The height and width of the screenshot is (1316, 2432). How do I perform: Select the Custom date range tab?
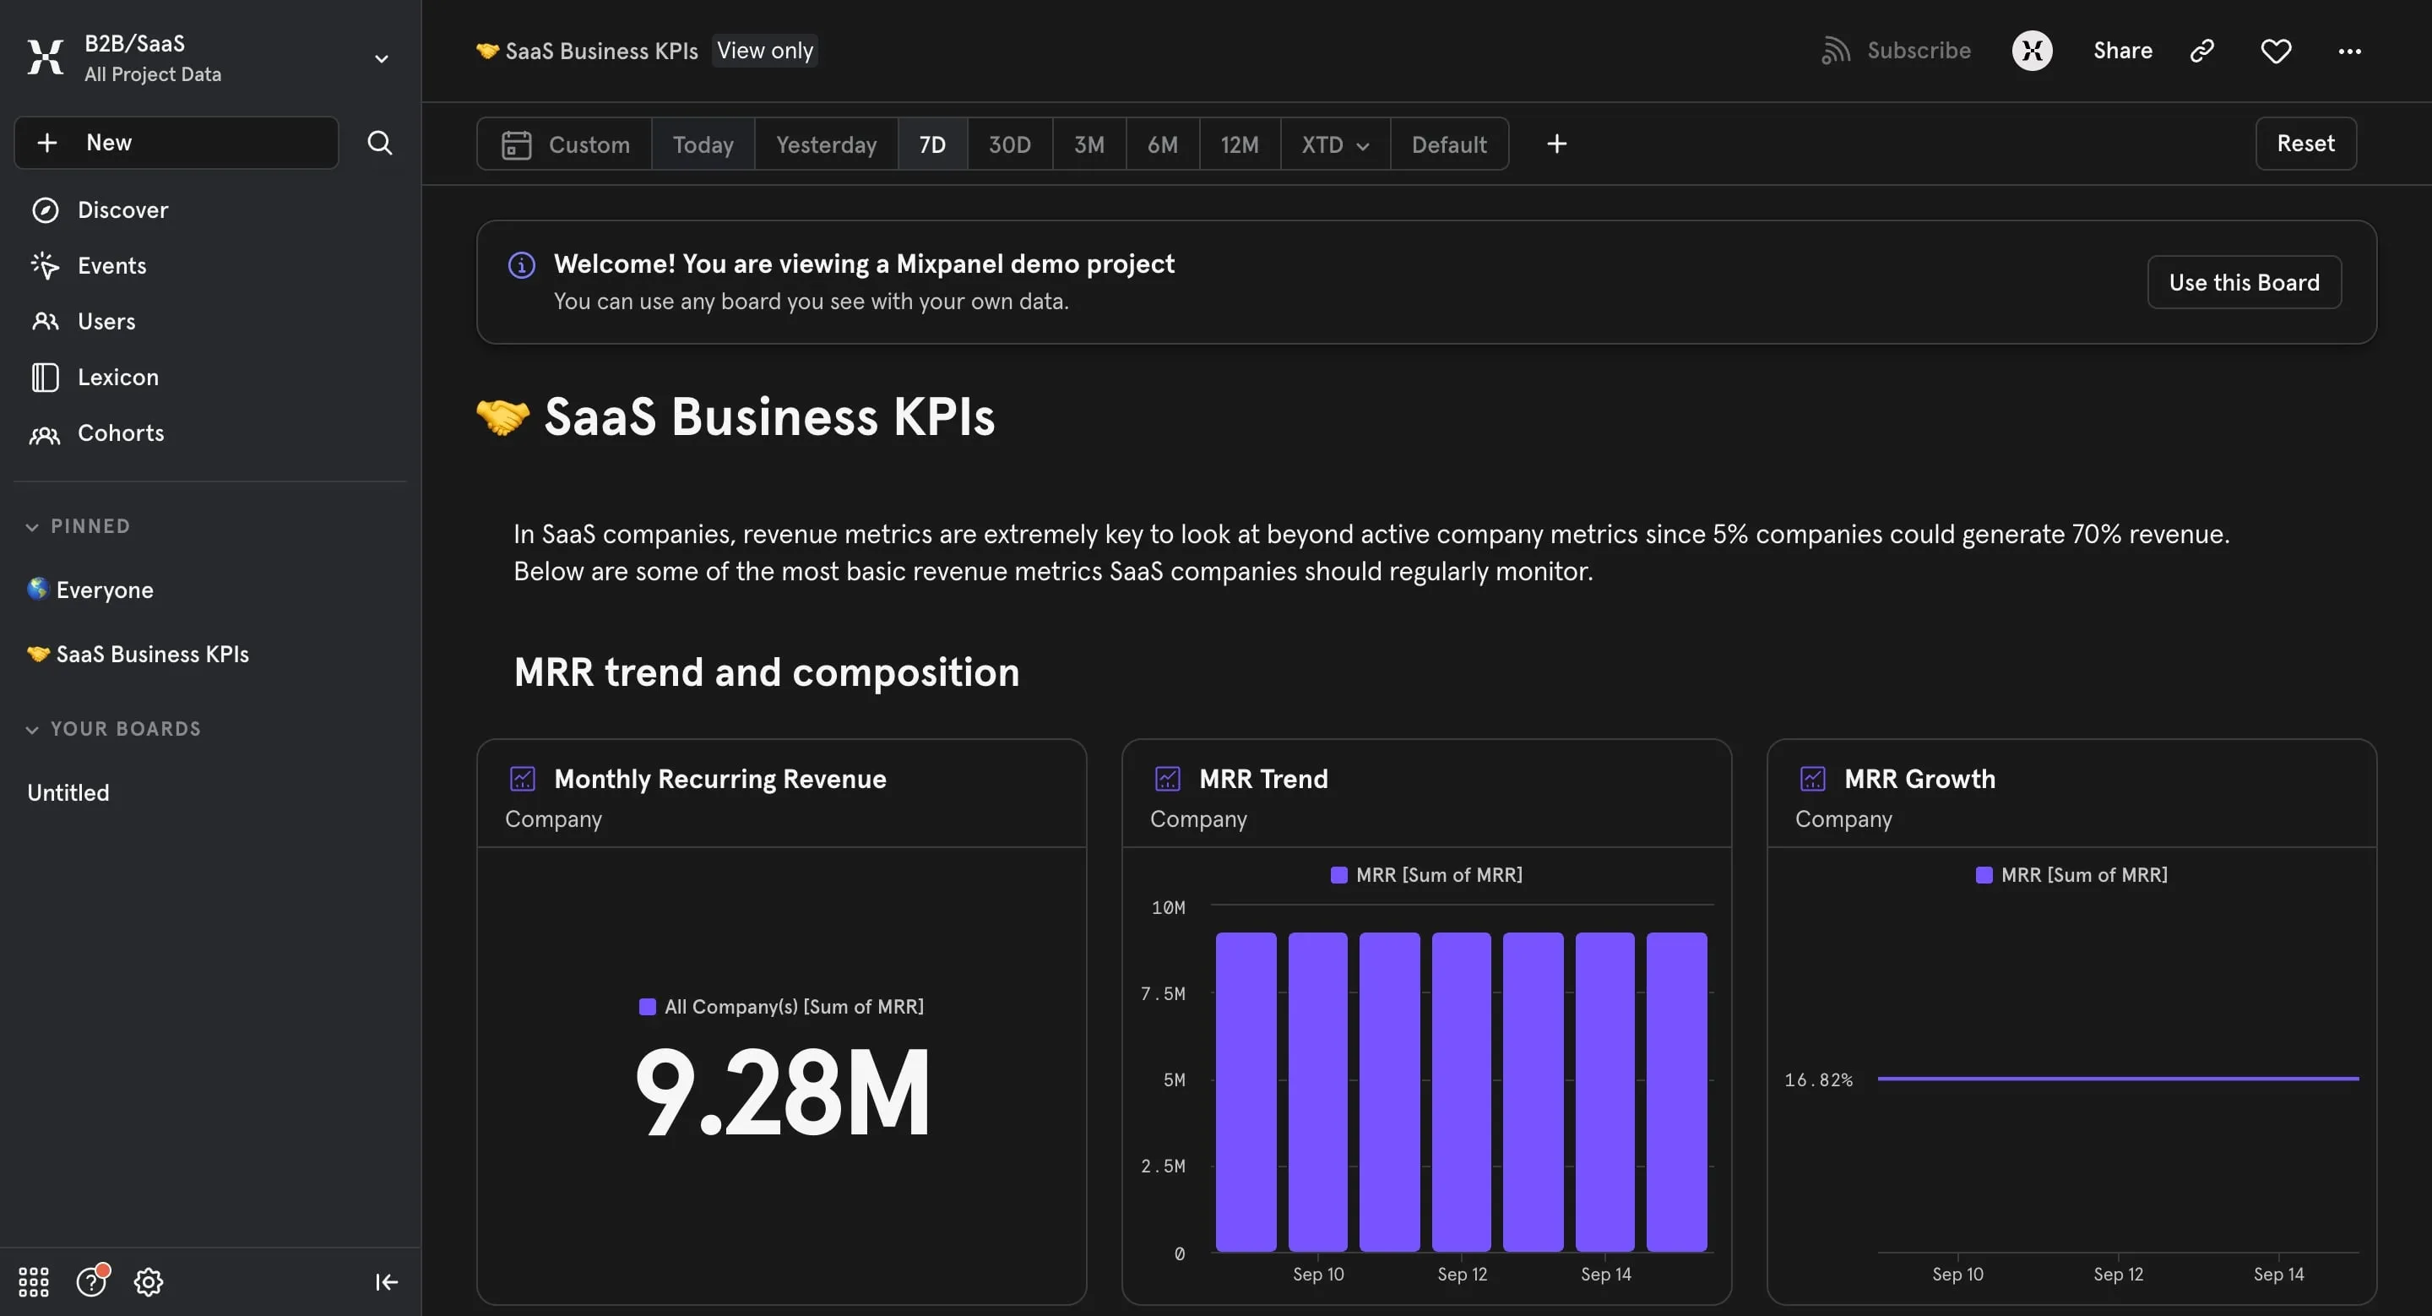[565, 144]
